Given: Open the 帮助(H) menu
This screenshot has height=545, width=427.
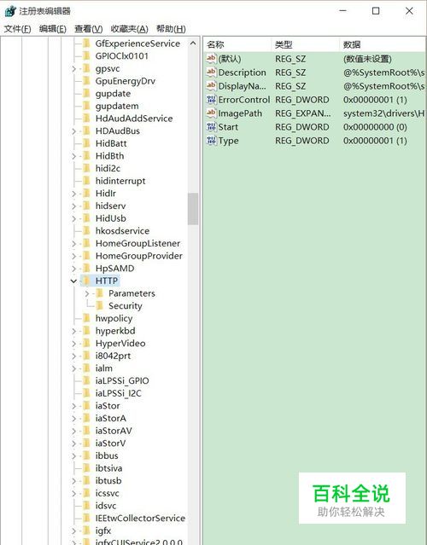Looking at the screenshot, I should (x=171, y=29).
